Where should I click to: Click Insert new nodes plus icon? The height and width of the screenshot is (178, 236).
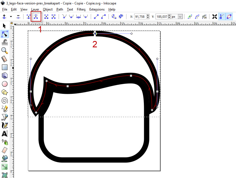click(4, 17)
